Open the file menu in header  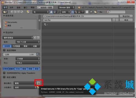tap(11, 8)
